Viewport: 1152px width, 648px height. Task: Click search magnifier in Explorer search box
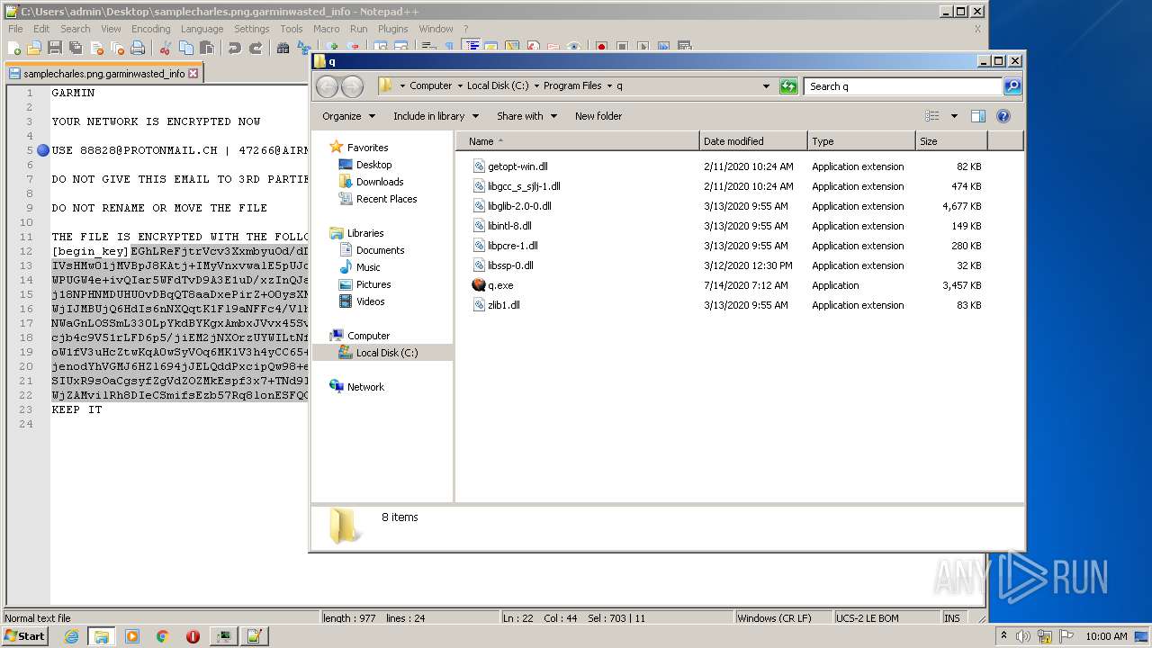(x=1012, y=86)
